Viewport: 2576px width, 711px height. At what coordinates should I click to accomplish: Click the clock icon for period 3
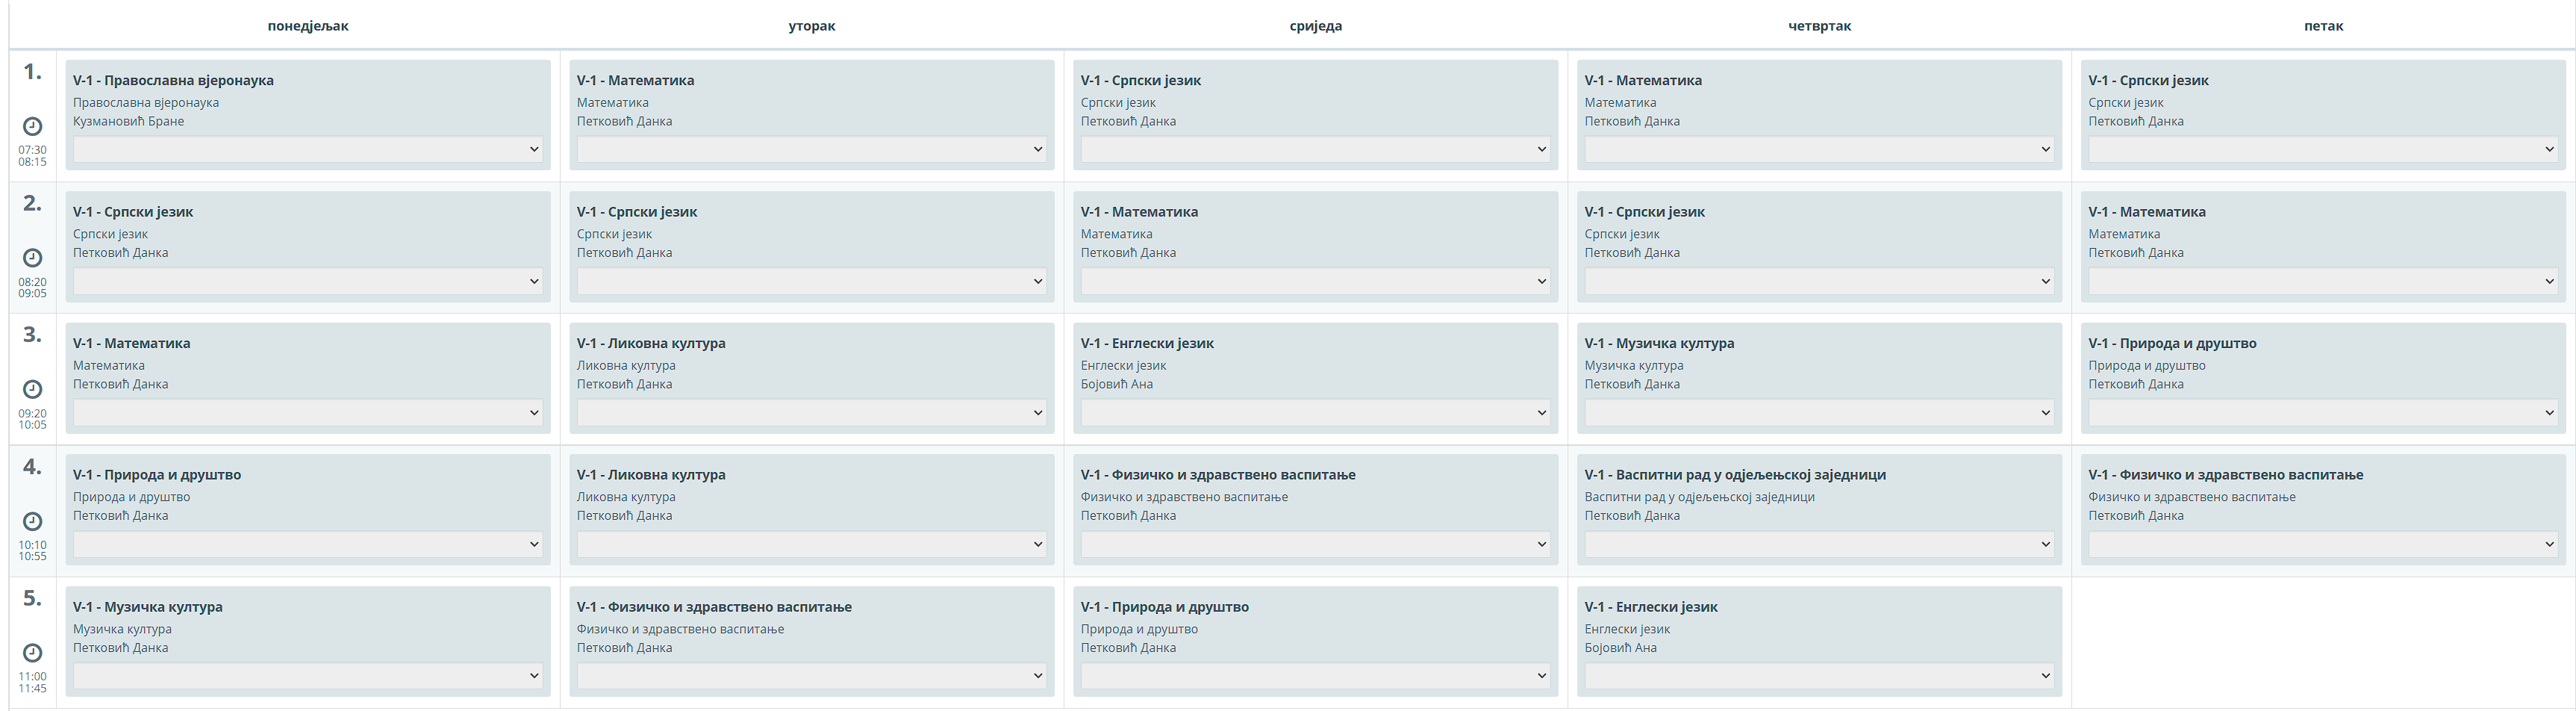click(32, 389)
